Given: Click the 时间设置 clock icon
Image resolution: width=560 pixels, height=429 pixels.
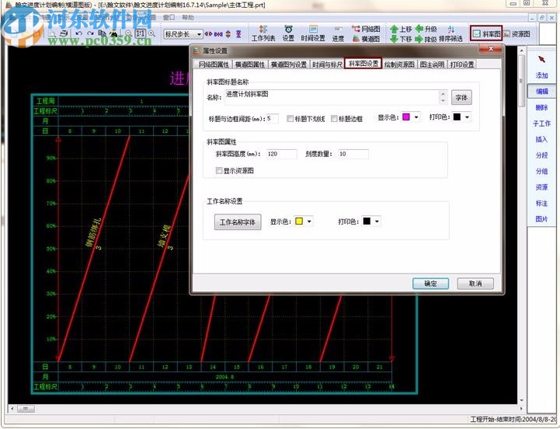Looking at the screenshot, I should point(313,30).
